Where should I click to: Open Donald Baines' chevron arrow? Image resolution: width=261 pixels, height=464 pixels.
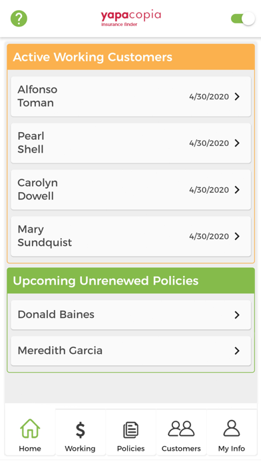pos(237,315)
